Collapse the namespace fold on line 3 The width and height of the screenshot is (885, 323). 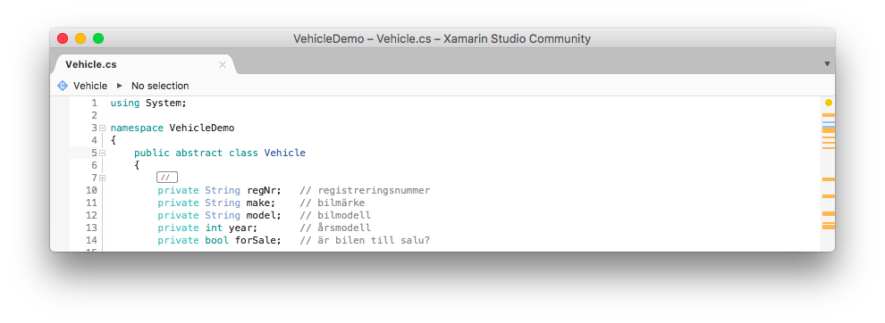pyautogui.click(x=102, y=128)
